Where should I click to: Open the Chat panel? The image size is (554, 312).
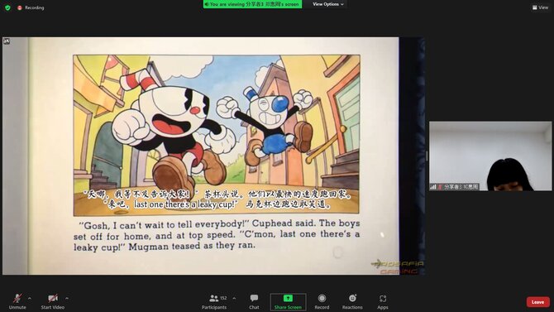[x=254, y=301]
